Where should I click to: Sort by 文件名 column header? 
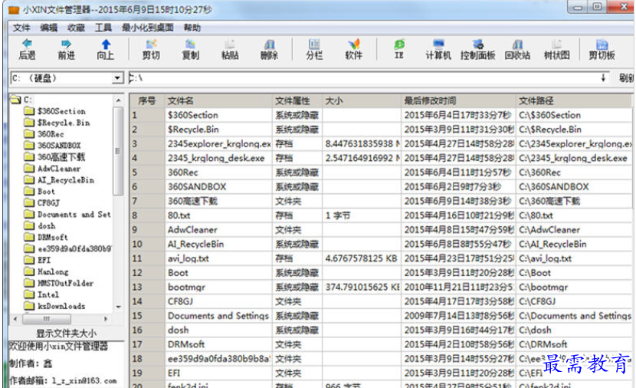218,100
